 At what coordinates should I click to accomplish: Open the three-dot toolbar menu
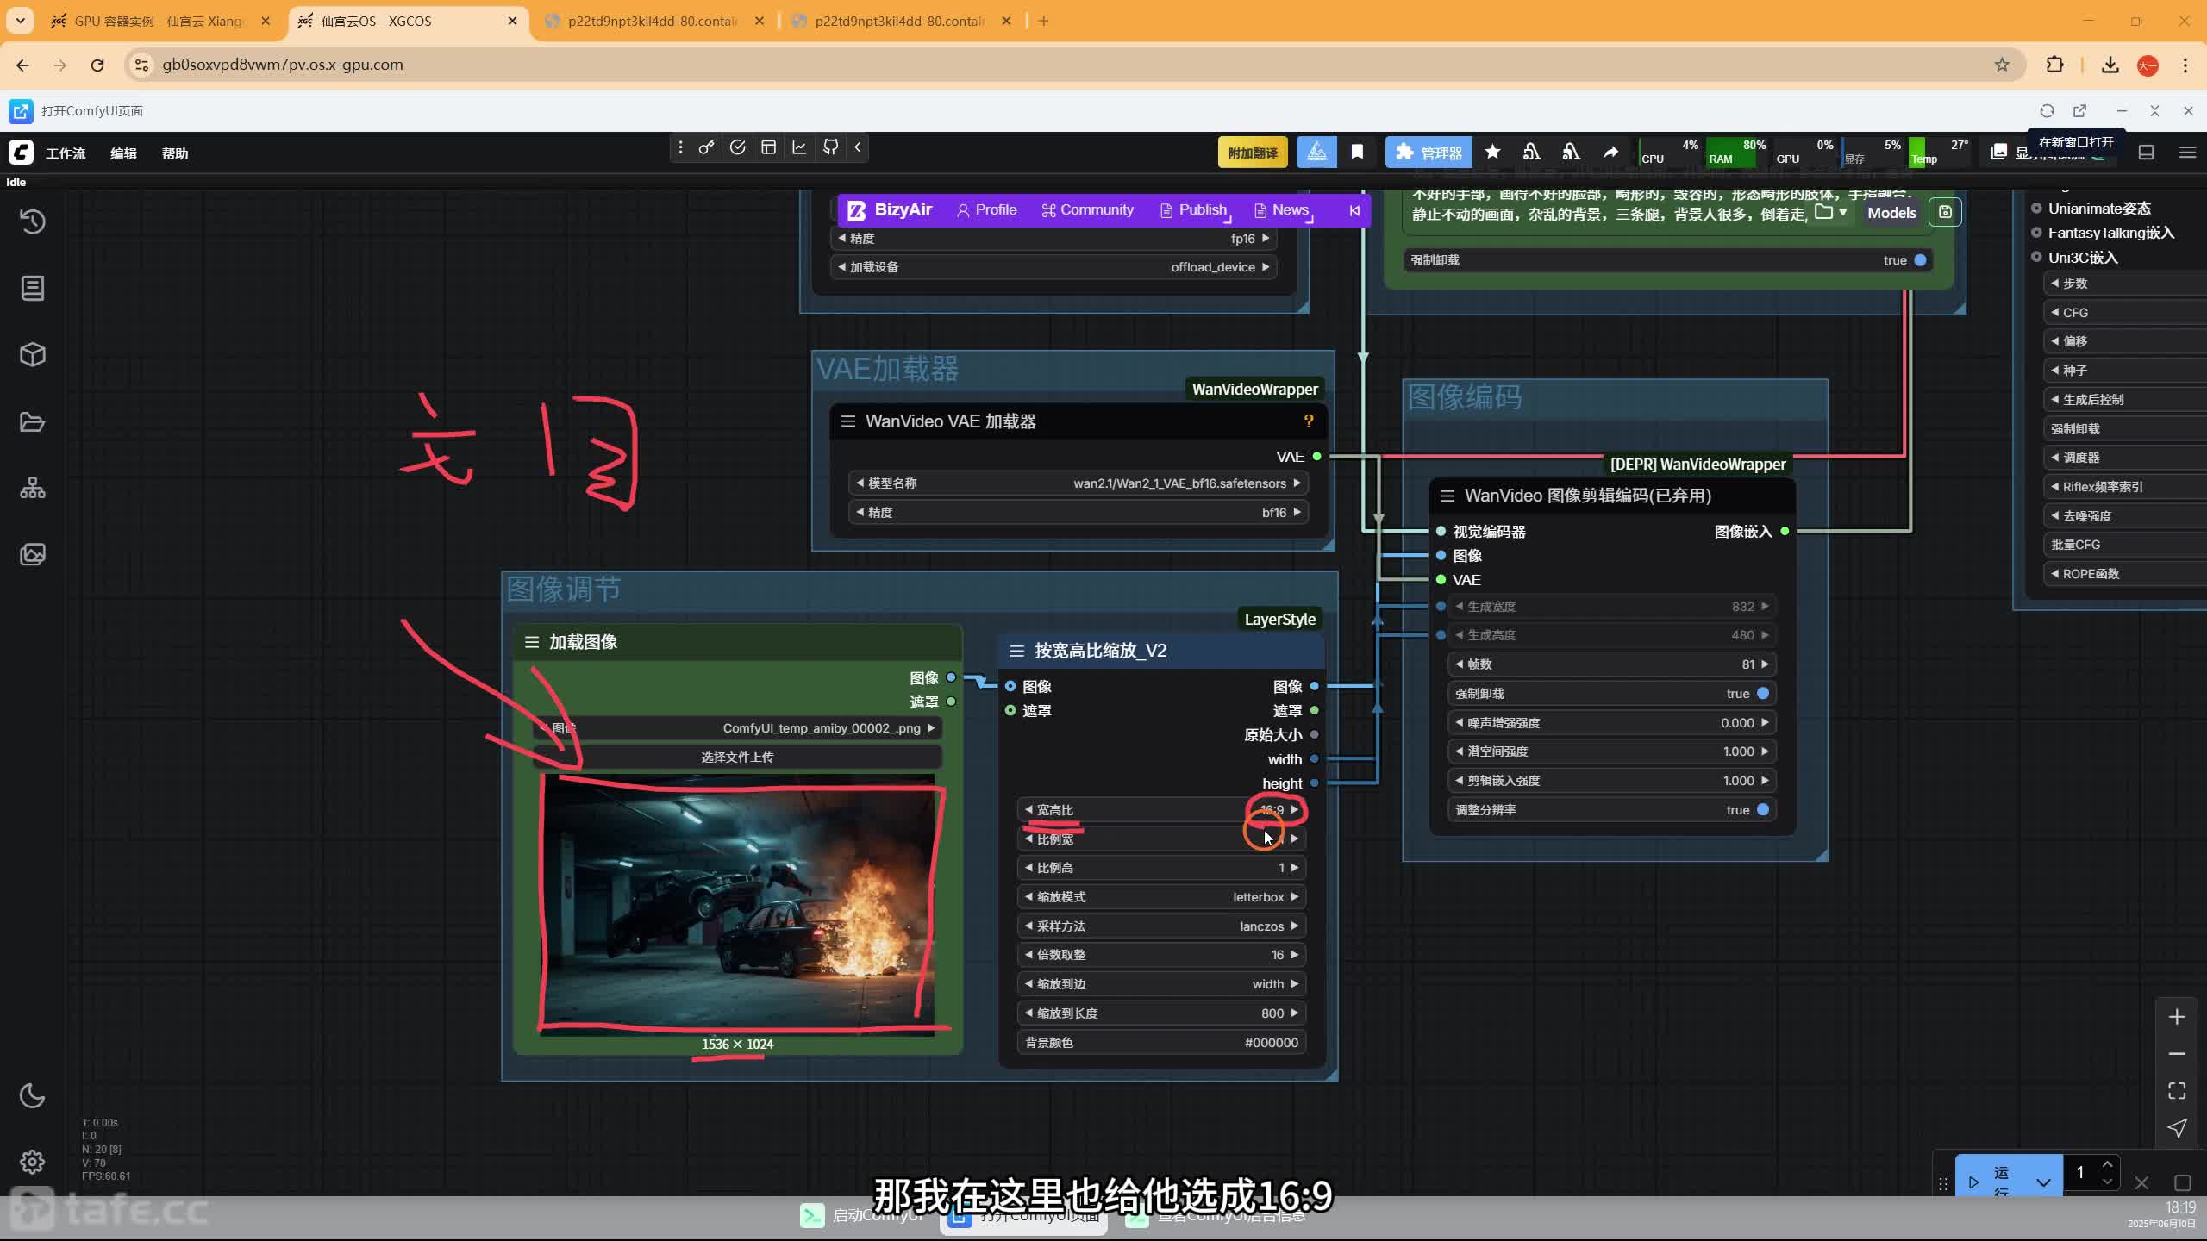click(x=680, y=147)
